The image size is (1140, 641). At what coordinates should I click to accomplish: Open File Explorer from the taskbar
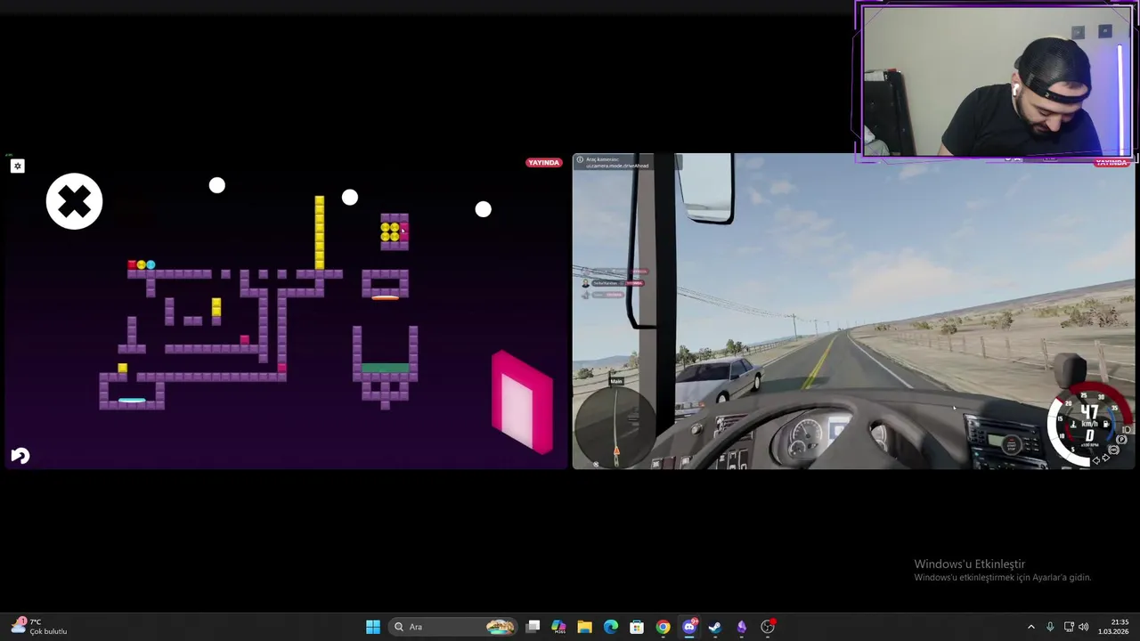[x=584, y=627]
